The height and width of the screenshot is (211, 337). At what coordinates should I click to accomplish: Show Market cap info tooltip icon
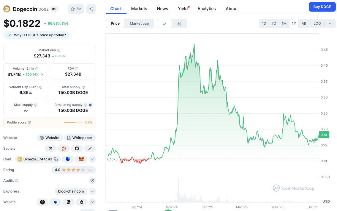pos(59,50)
